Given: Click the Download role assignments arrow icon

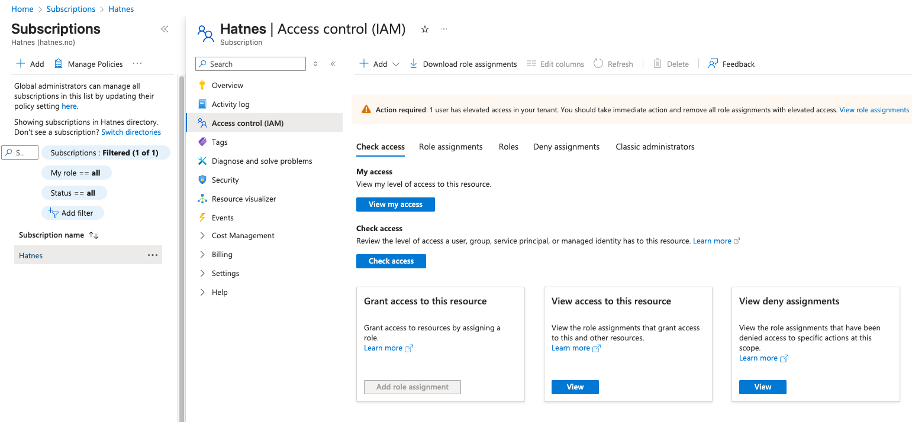Looking at the screenshot, I should click(x=414, y=64).
